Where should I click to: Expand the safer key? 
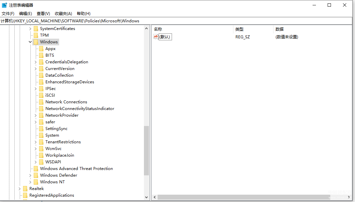[x=35, y=122]
